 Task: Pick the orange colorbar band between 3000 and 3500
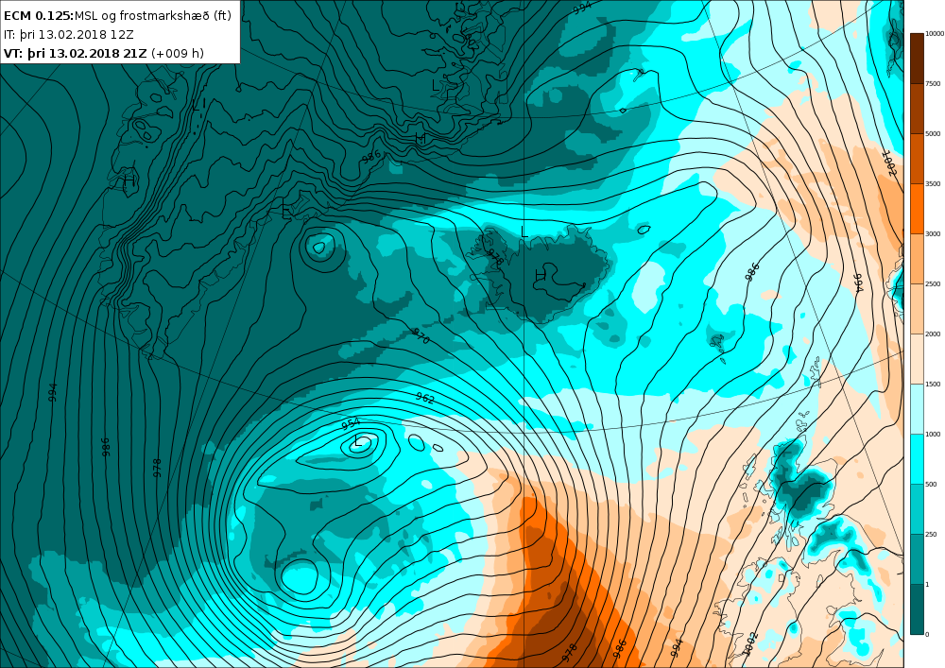[x=917, y=209]
